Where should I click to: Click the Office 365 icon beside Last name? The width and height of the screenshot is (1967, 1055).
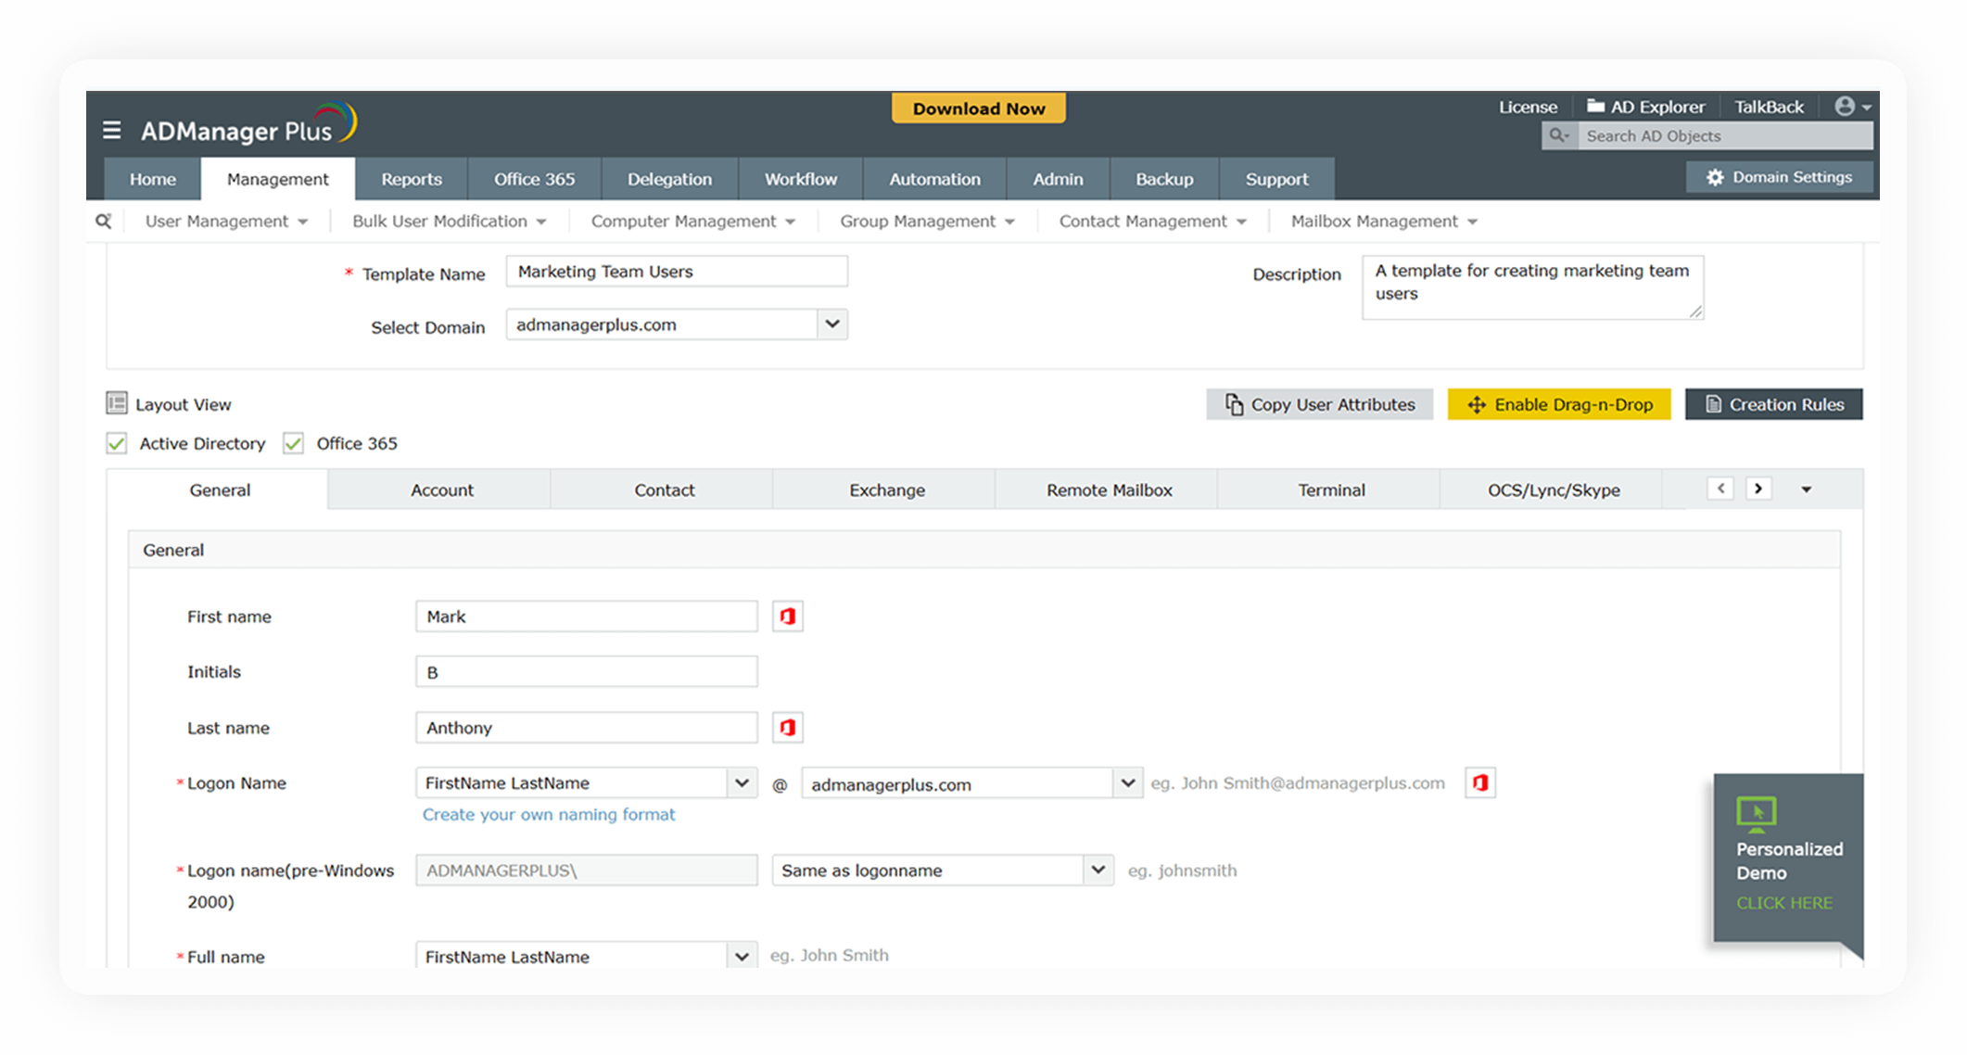point(788,728)
